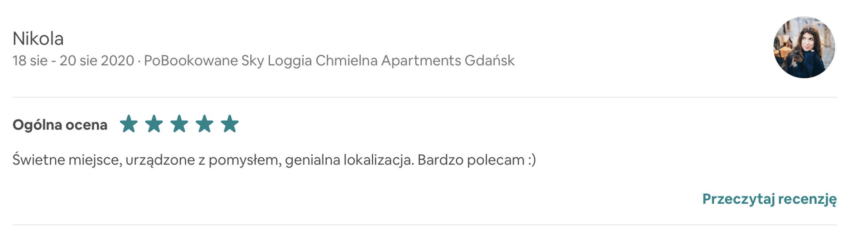Select the fifth rating star

click(x=230, y=124)
